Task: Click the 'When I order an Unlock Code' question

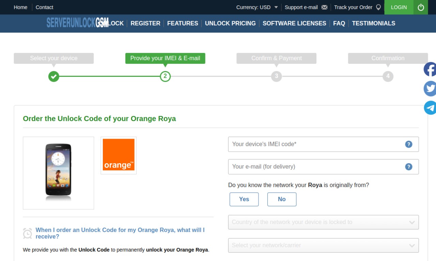Action: (x=120, y=233)
